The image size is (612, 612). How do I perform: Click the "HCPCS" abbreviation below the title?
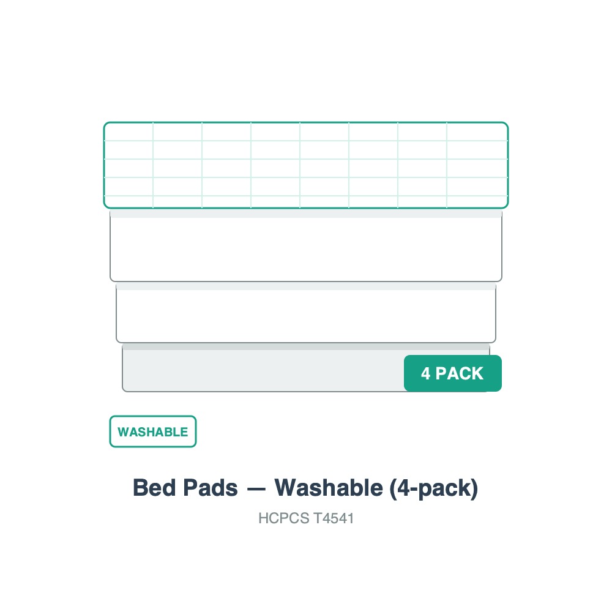pos(284,518)
